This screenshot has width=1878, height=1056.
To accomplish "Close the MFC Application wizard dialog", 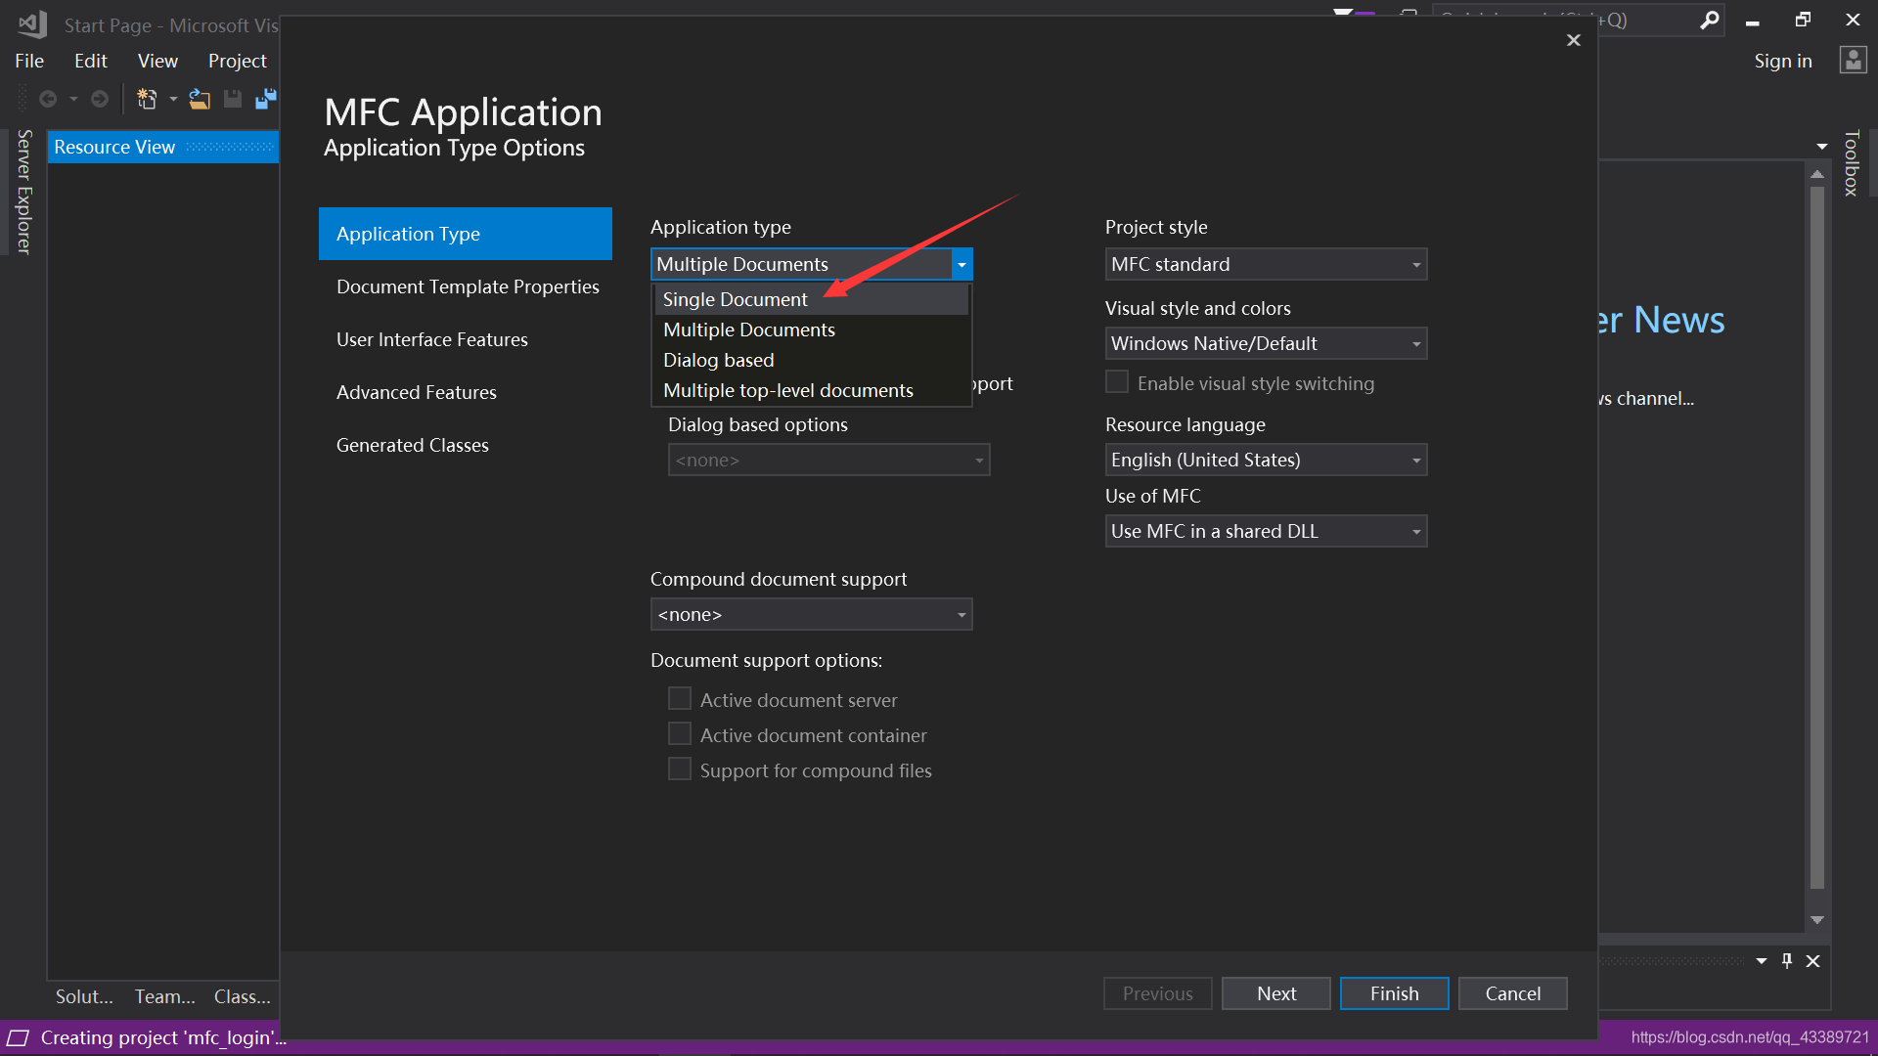I will click(x=1574, y=40).
